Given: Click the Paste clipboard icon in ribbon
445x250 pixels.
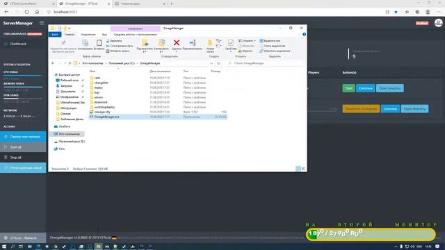Looking at the screenshot, I should 99,43.
